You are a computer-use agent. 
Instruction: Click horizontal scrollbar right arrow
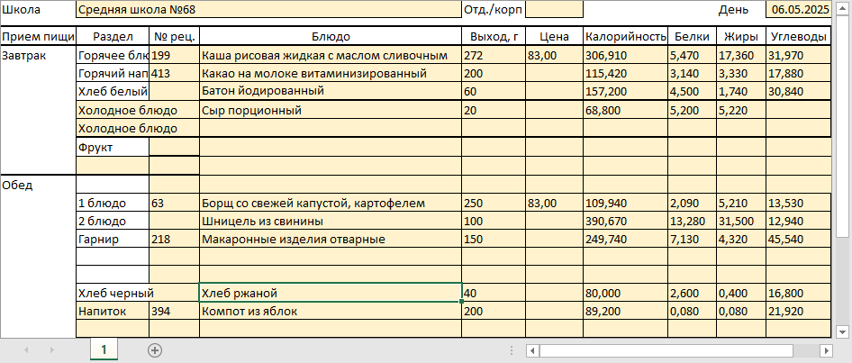pos(827,350)
